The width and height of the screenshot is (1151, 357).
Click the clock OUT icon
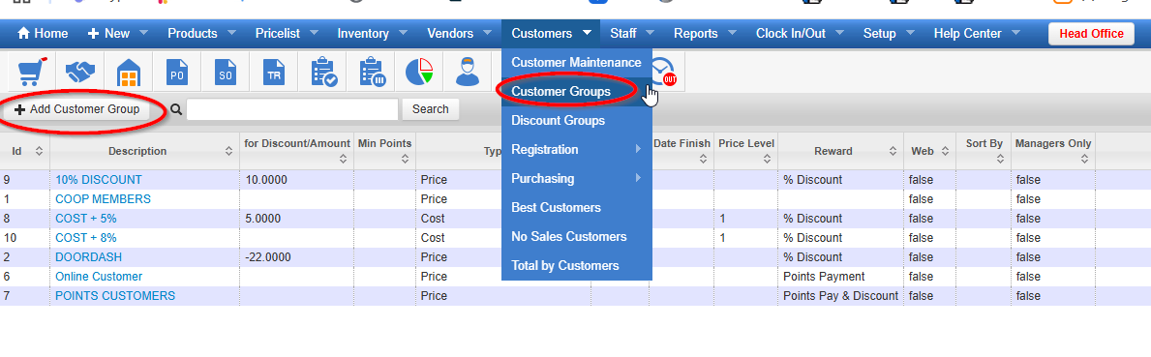663,72
